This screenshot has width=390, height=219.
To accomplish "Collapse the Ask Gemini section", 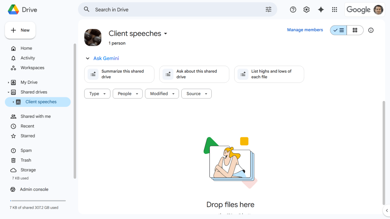I will click(87, 58).
